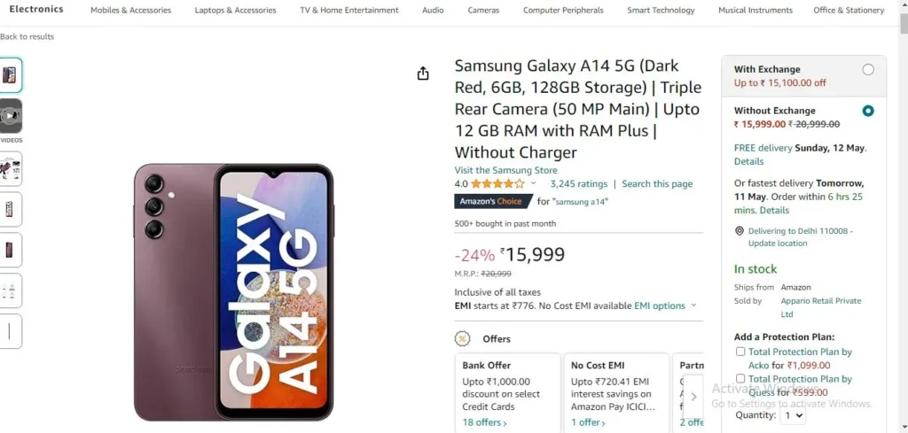Visit the Samsung Store link
The image size is (908, 433).
click(x=506, y=170)
